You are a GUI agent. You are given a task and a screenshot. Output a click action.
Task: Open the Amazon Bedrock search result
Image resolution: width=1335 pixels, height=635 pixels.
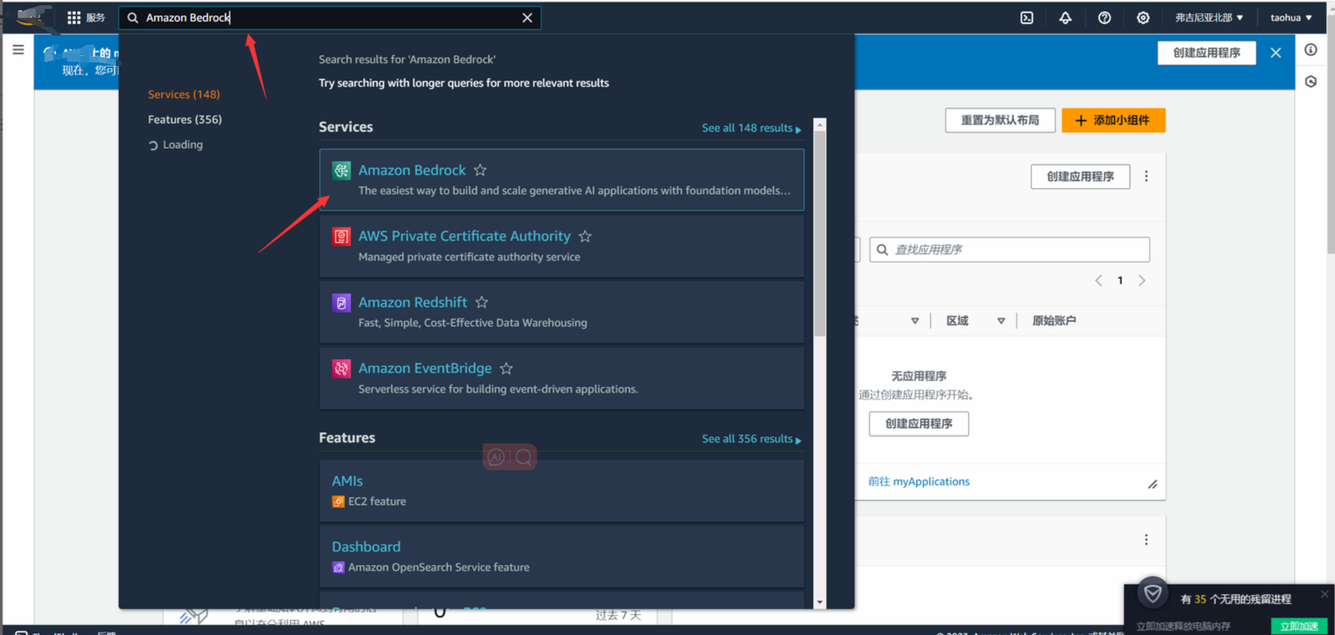click(x=562, y=179)
